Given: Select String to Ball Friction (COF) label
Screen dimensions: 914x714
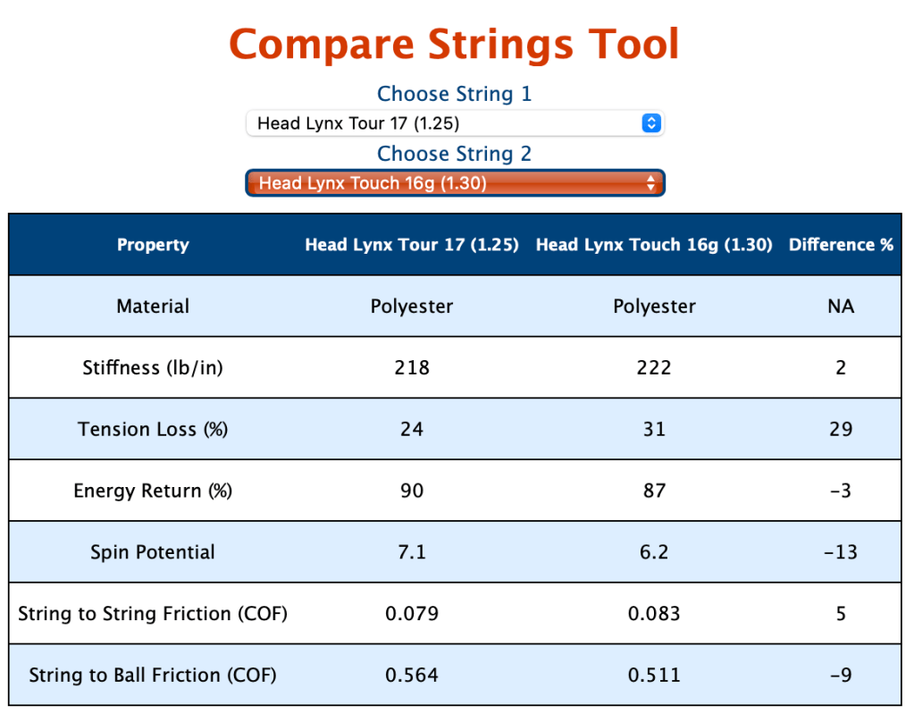Looking at the screenshot, I should pyautogui.click(x=153, y=675).
